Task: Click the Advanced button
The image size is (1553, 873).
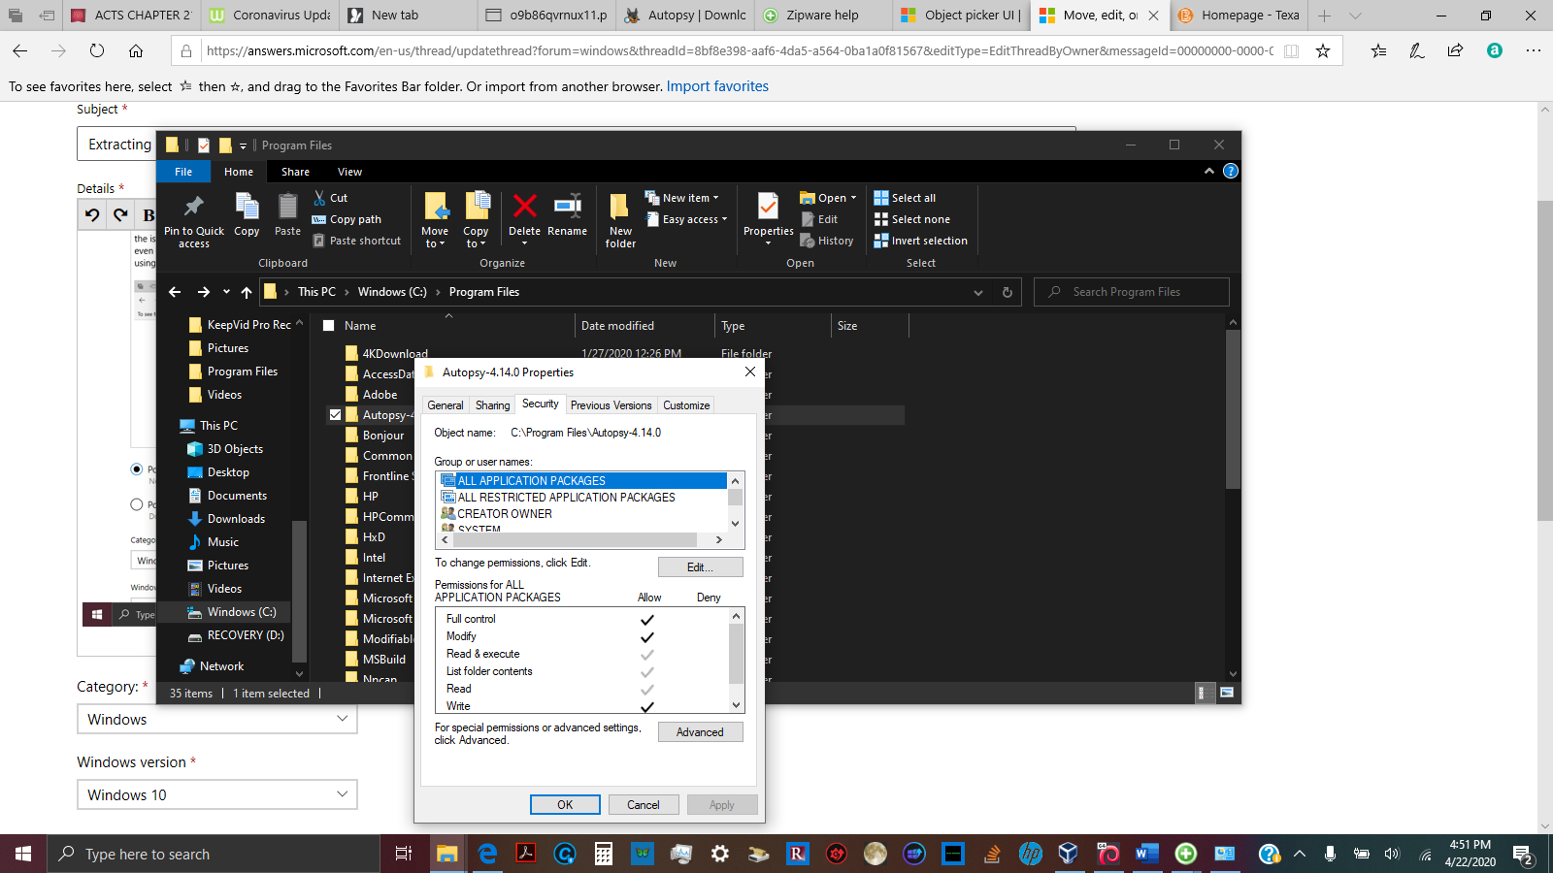Action: (x=700, y=732)
